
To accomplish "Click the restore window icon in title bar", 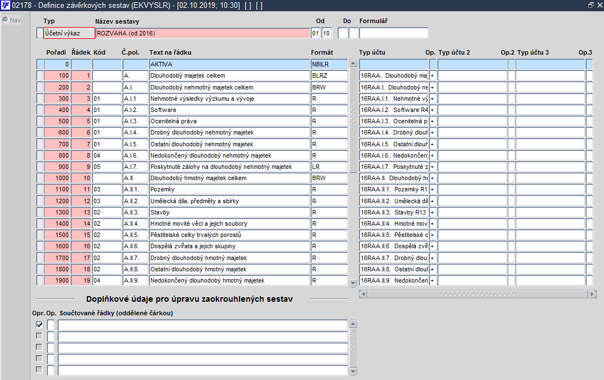I will (x=591, y=5).
